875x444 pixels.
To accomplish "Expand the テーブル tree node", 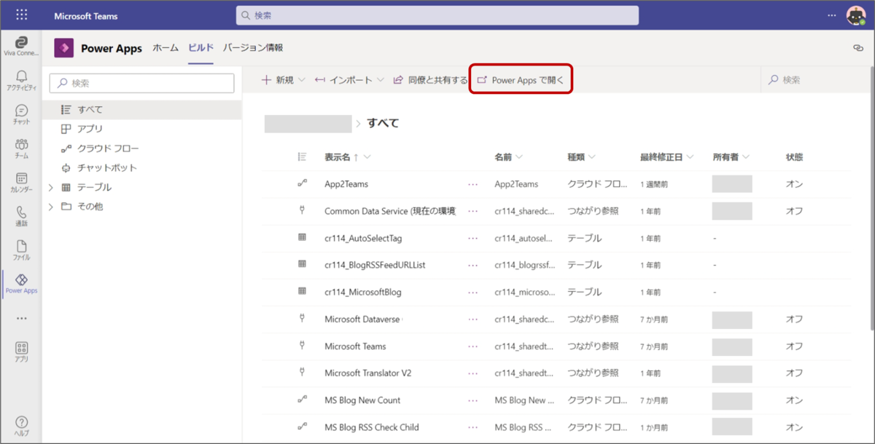I will click(x=50, y=187).
